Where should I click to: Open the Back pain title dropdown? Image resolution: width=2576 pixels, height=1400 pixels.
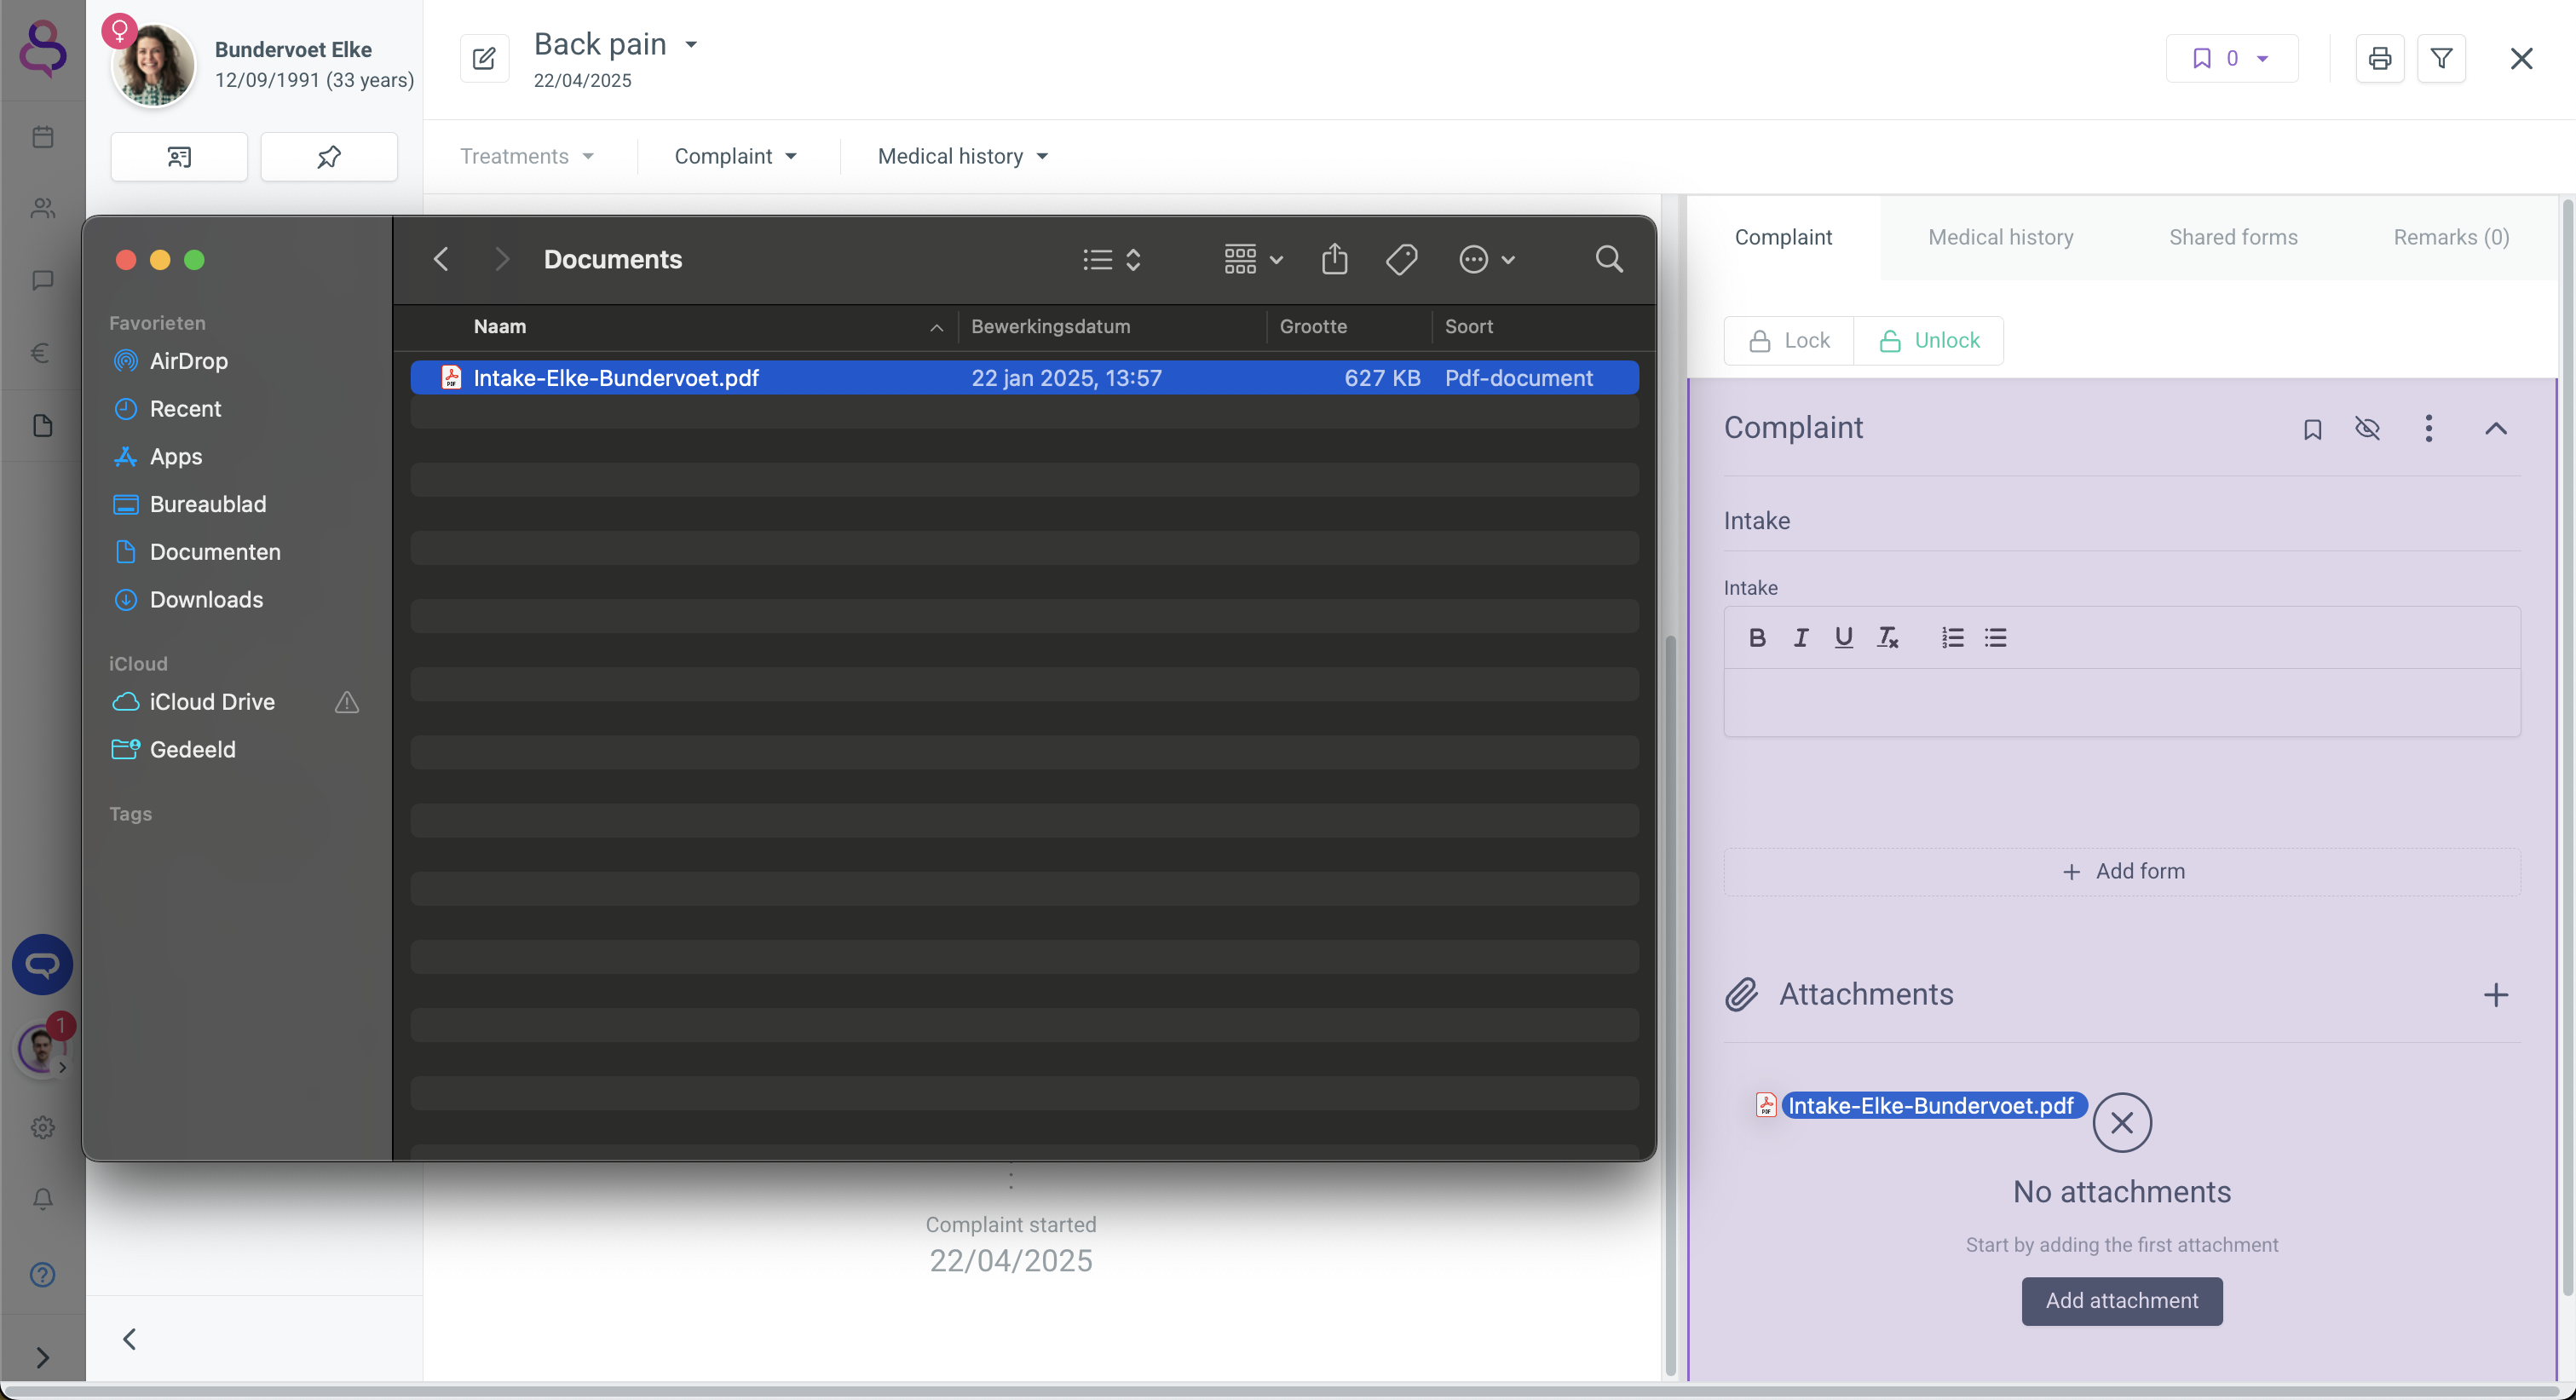point(690,44)
